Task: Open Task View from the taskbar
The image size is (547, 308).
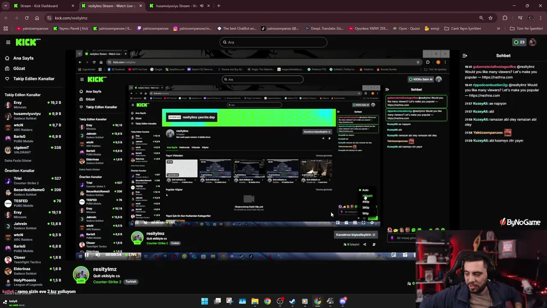Action: pos(217,301)
